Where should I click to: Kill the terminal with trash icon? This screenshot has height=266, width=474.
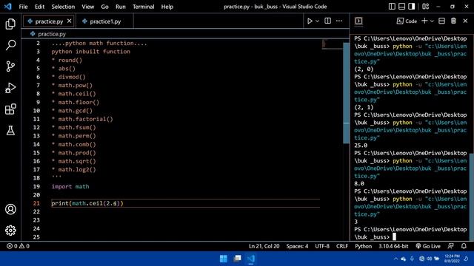pos(453,21)
